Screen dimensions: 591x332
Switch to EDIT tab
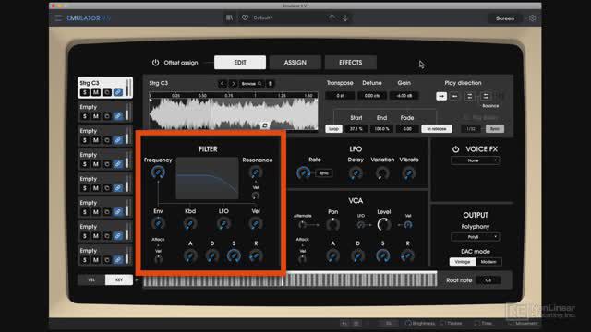click(x=240, y=63)
